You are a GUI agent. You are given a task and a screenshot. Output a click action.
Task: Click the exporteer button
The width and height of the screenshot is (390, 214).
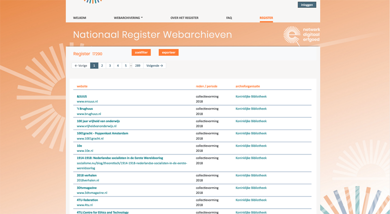[x=169, y=52]
